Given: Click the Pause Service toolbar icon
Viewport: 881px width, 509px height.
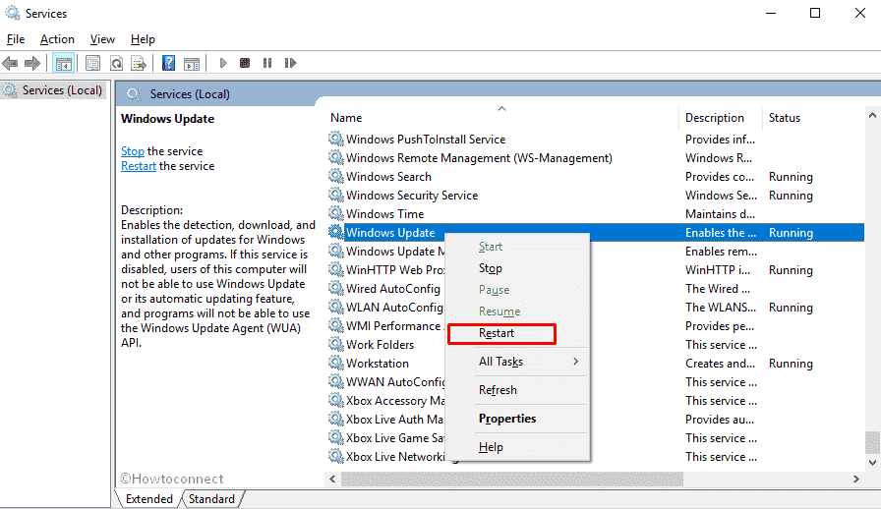Looking at the screenshot, I should (x=267, y=63).
